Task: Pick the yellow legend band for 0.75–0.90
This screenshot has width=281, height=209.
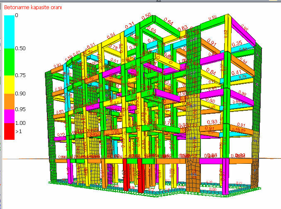Action: pos(9,85)
